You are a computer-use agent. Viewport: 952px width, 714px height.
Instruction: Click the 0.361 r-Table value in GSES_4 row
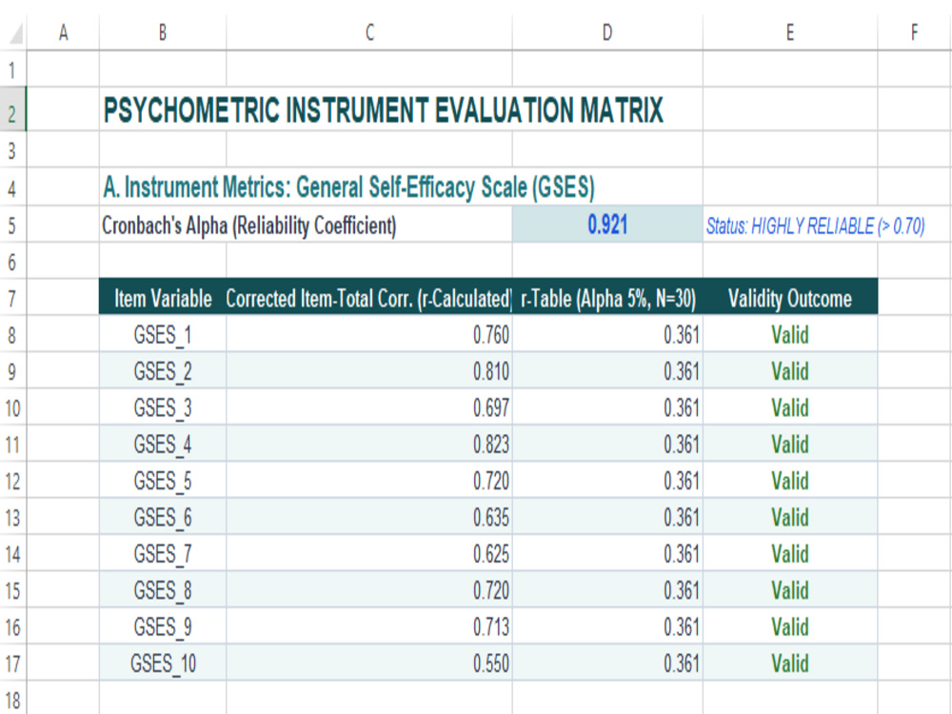click(607, 444)
